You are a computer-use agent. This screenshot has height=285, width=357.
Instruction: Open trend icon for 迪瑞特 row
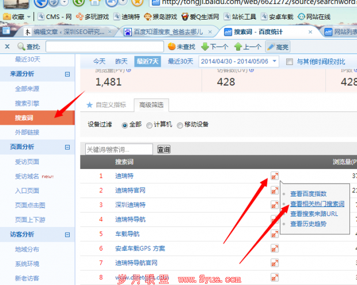(275, 176)
